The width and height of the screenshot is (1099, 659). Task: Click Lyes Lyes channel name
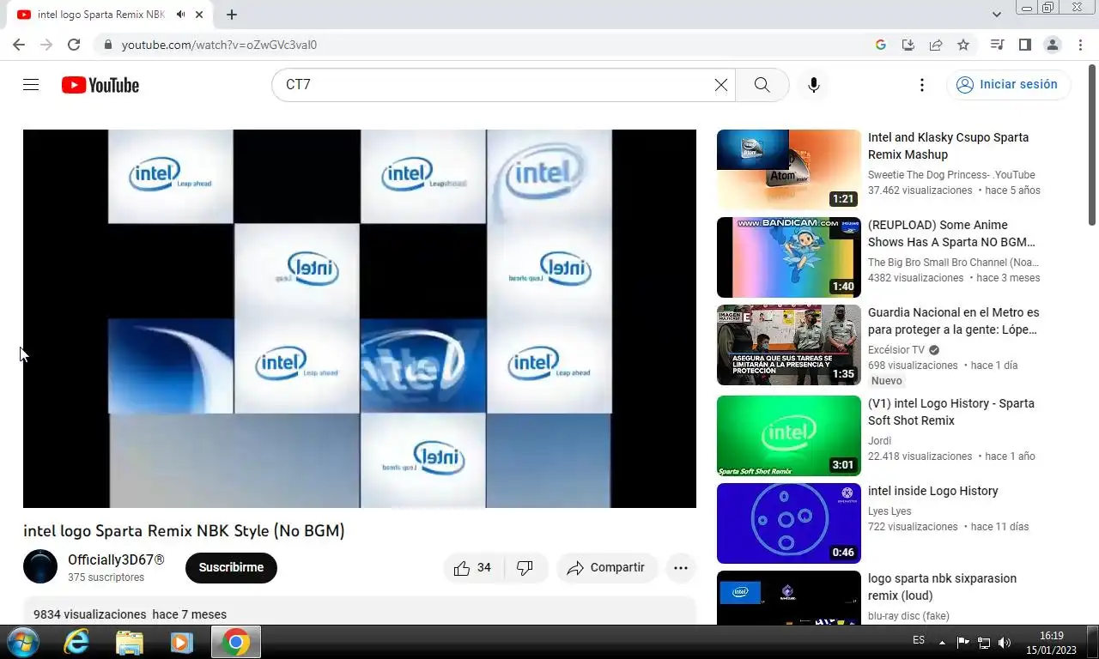[890, 511]
